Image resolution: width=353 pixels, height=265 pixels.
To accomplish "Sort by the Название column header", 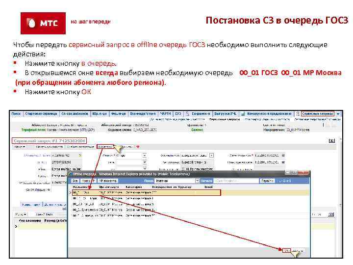I will [80, 187].
